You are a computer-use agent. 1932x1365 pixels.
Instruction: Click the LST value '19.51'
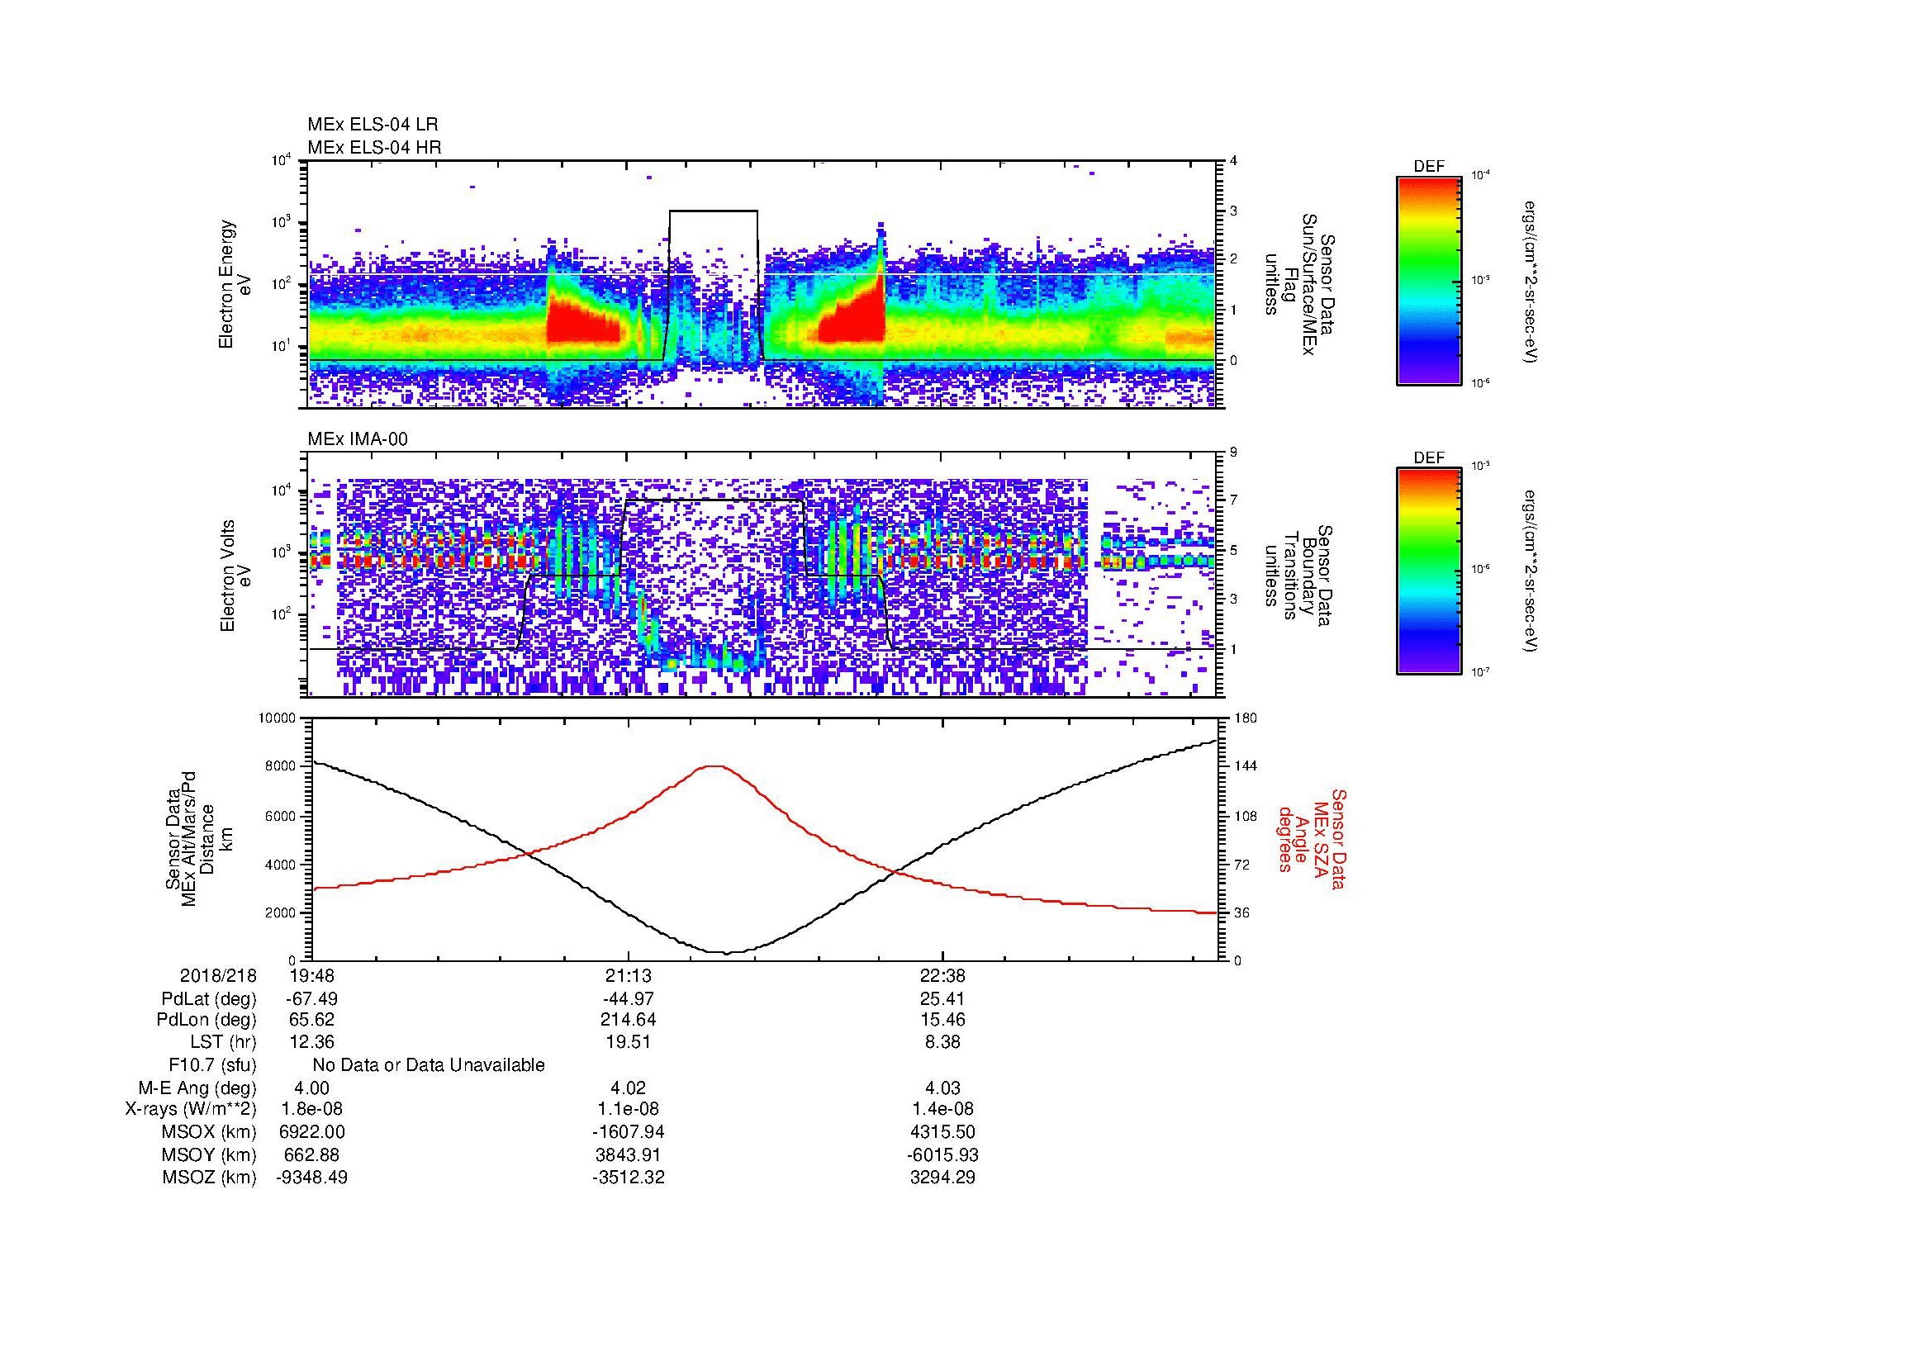click(x=628, y=1042)
